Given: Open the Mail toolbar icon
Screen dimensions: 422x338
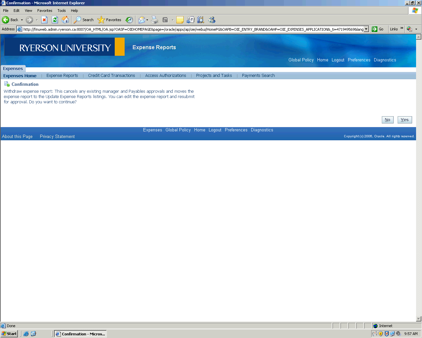Looking at the screenshot, I should [x=141, y=20].
